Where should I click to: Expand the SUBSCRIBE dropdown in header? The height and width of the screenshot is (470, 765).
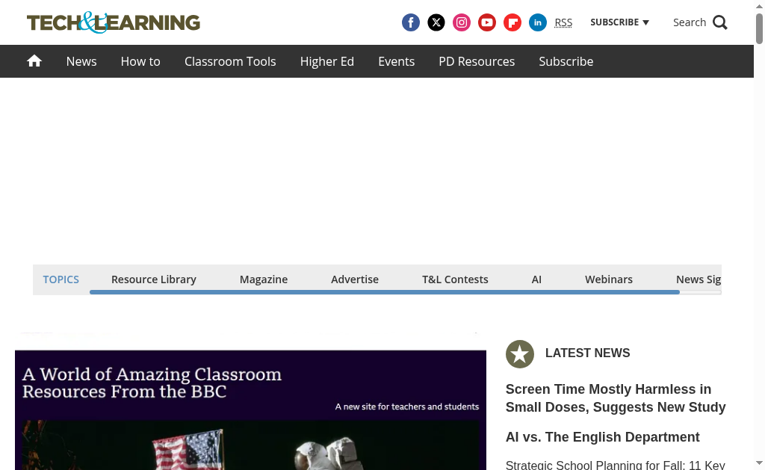(x=619, y=22)
